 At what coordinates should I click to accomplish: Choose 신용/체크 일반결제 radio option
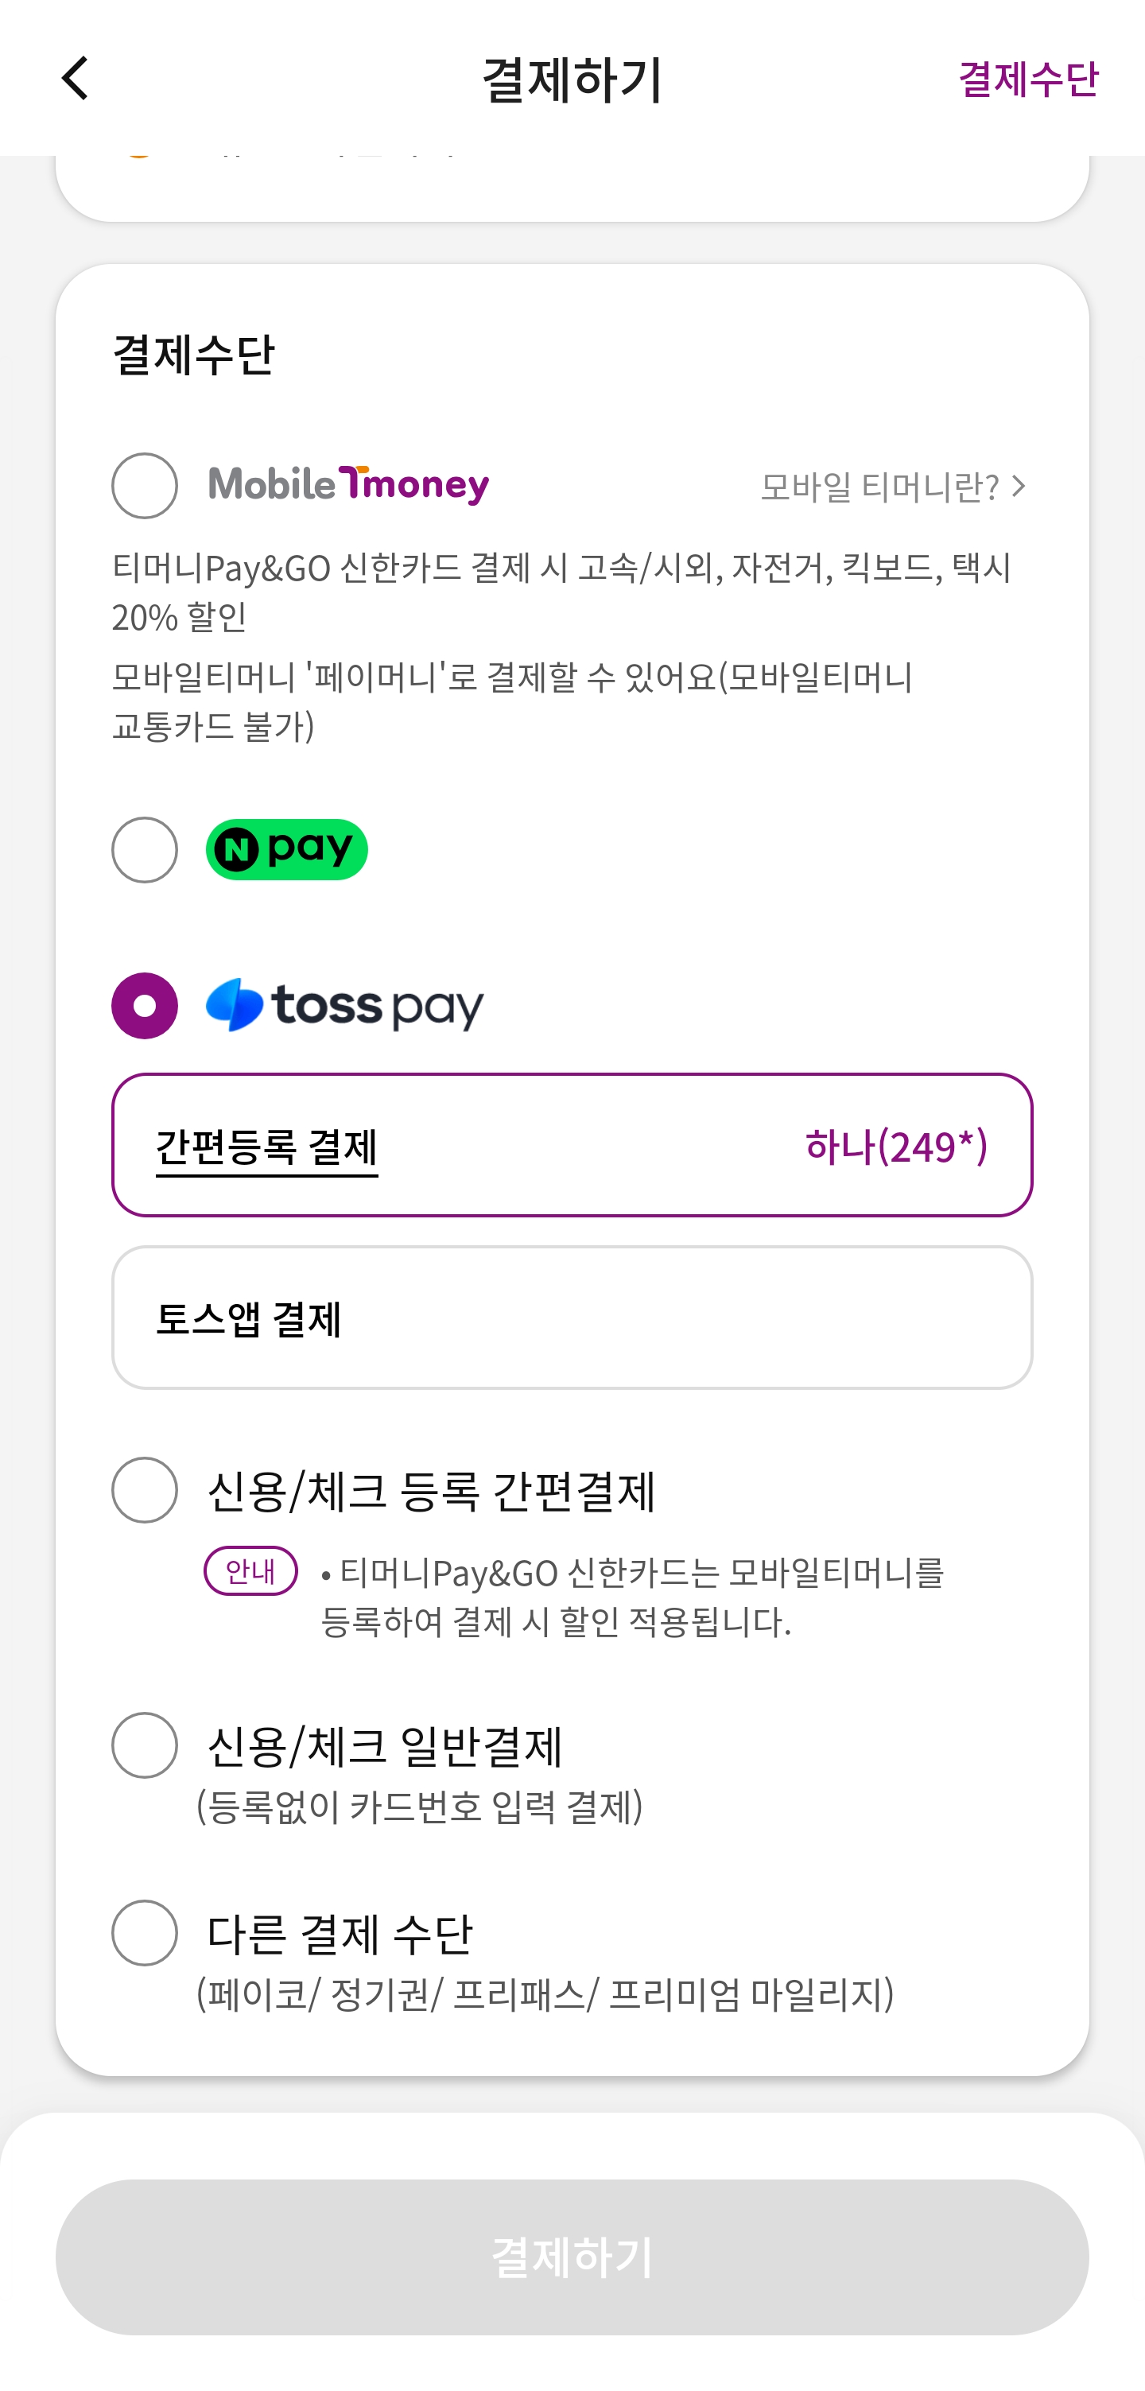tap(145, 1745)
